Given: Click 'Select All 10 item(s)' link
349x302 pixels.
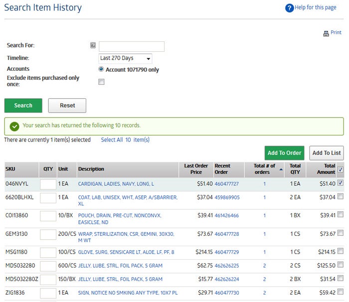Looking at the screenshot, I should click(x=125, y=140).
